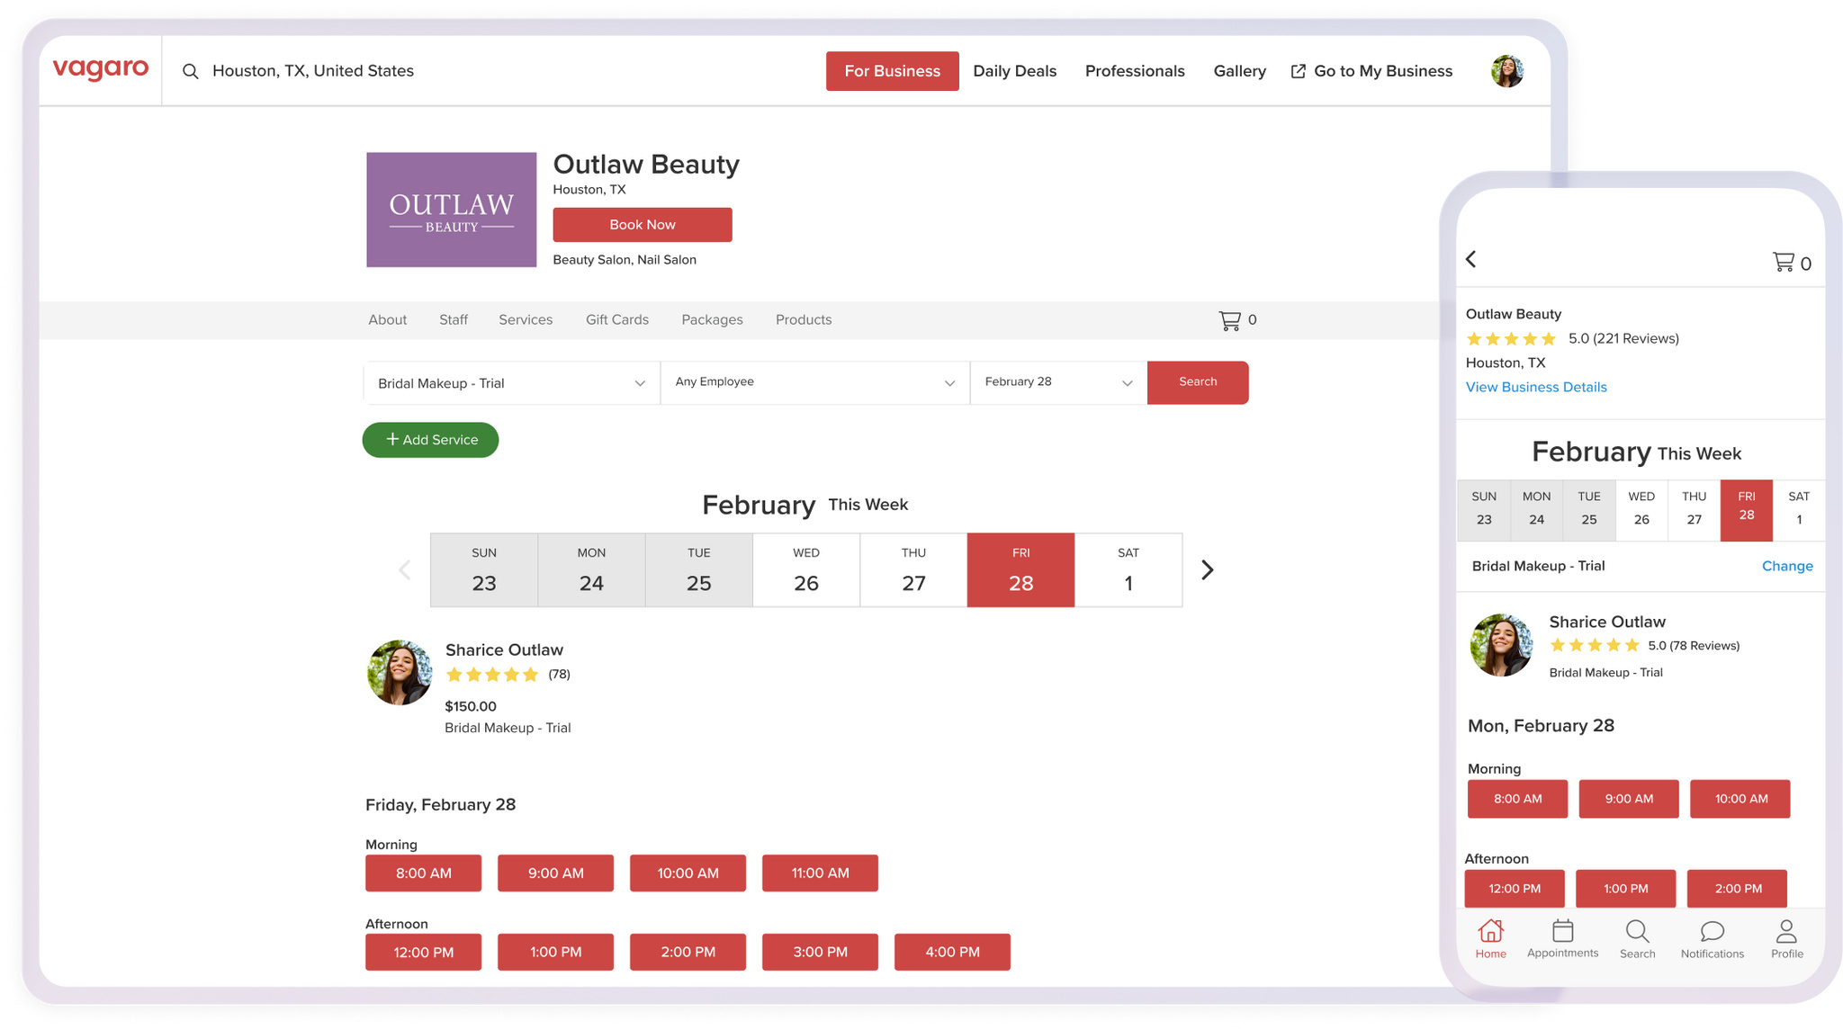This screenshot has width=1843, height=1030.
Task: Open the Services tab
Action: click(x=526, y=319)
